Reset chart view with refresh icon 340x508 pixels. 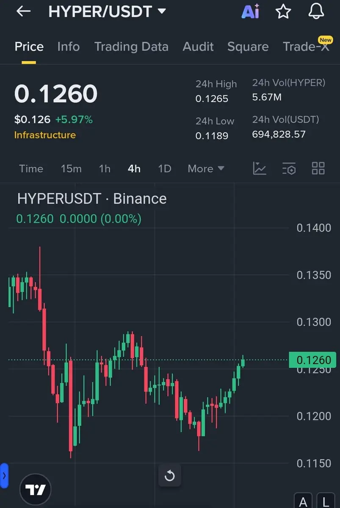coord(170,476)
